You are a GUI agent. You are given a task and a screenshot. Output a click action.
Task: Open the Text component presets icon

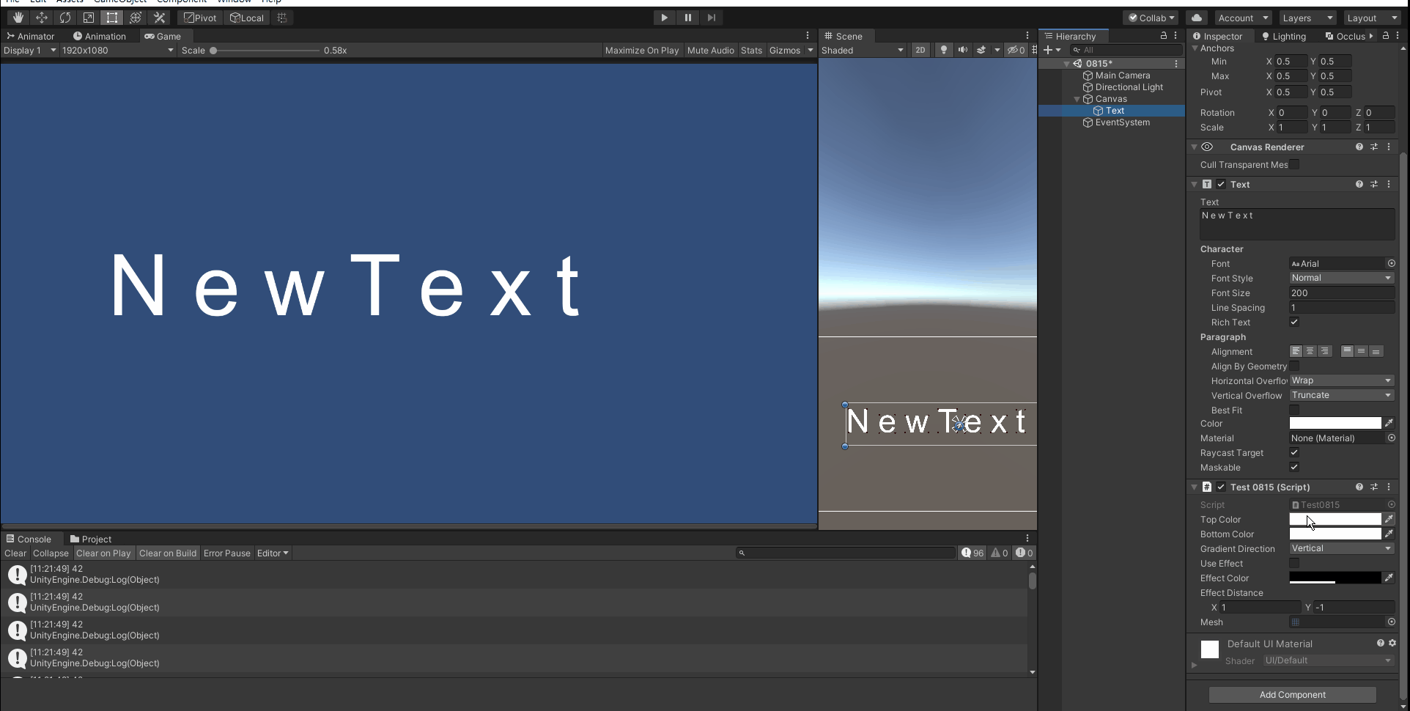[x=1374, y=184]
